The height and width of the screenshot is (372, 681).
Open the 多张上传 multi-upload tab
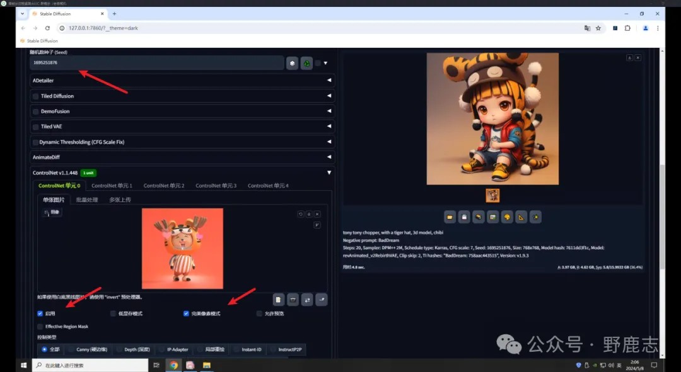coord(120,200)
